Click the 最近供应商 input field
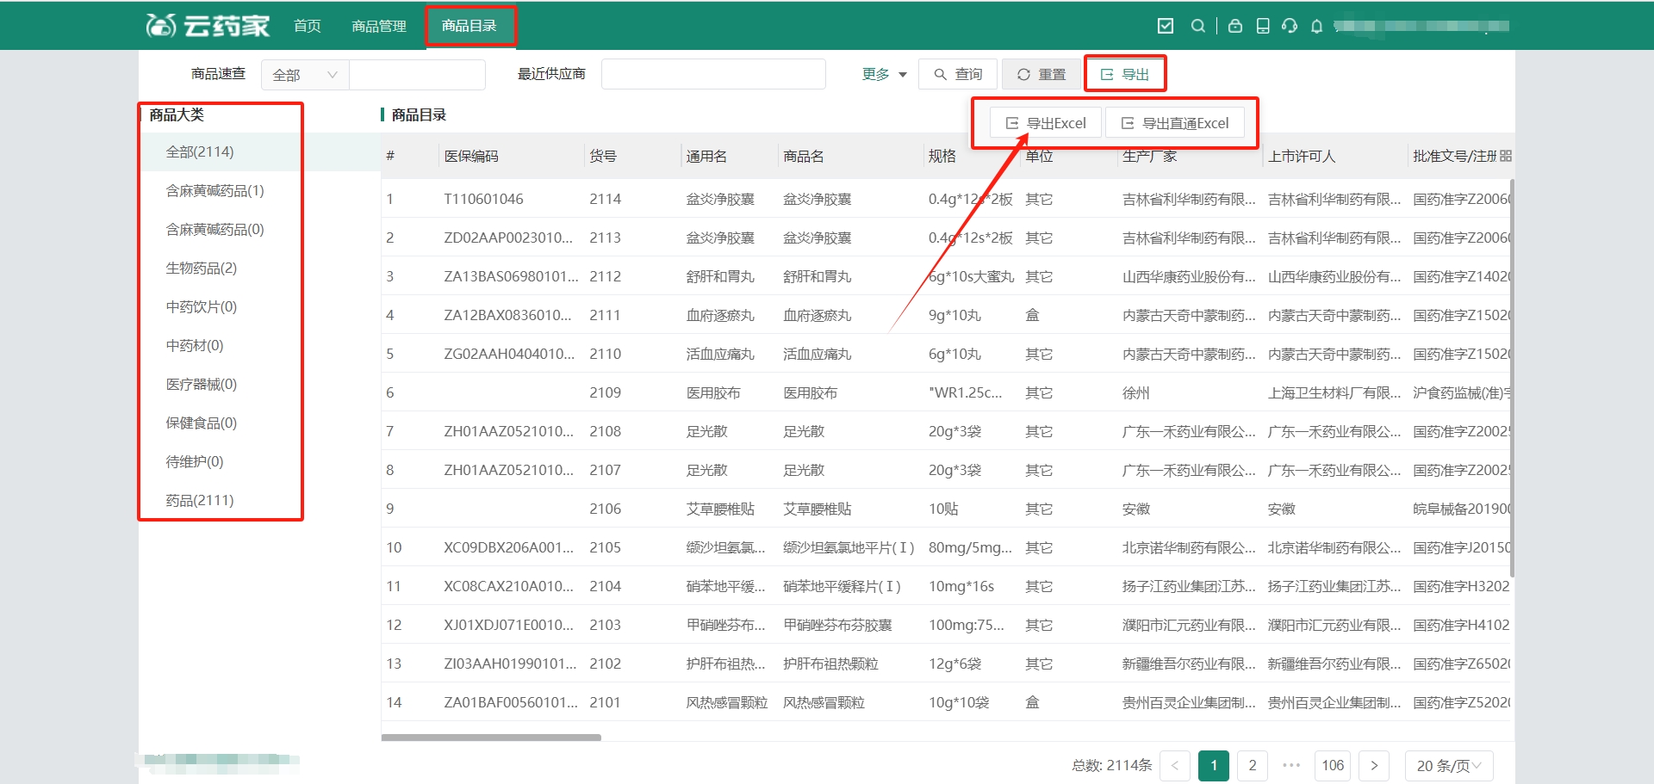Screen dimensions: 1654x784 pyautogui.click(x=713, y=75)
